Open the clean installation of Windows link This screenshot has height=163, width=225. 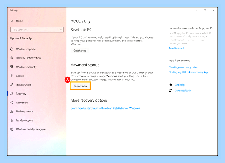[x=105, y=108]
